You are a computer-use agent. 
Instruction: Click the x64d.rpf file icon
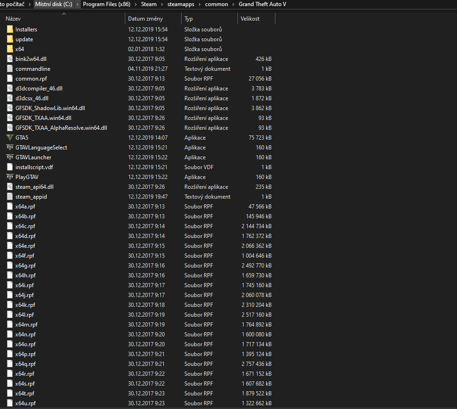click(x=10, y=236)
